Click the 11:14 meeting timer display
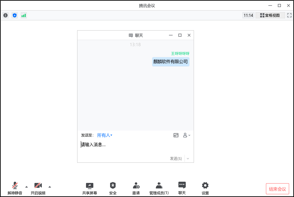The width and height of the screenshot is (294, 197). click(x=248, y=15)
